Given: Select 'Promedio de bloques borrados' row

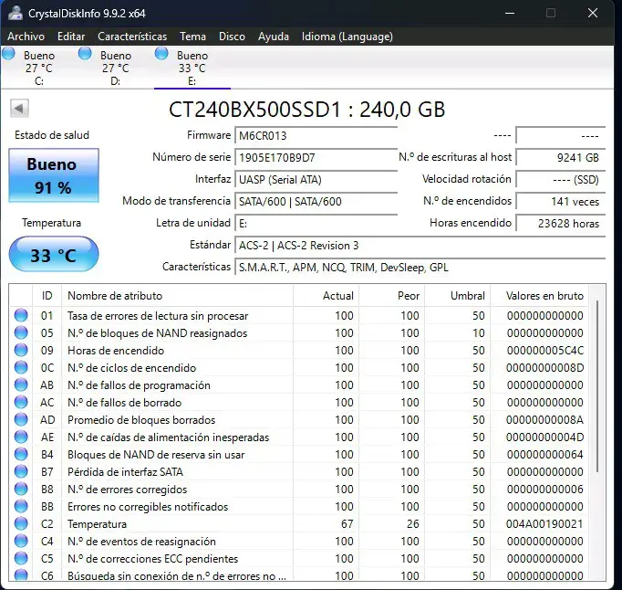Looking at the screenshot, I should [x=299, y=419].
